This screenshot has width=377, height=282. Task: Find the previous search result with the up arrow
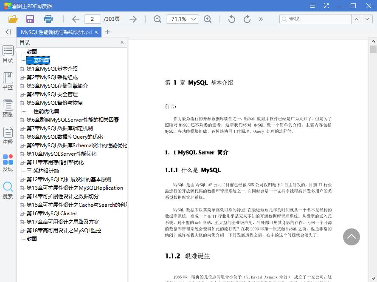pos(357,19)
